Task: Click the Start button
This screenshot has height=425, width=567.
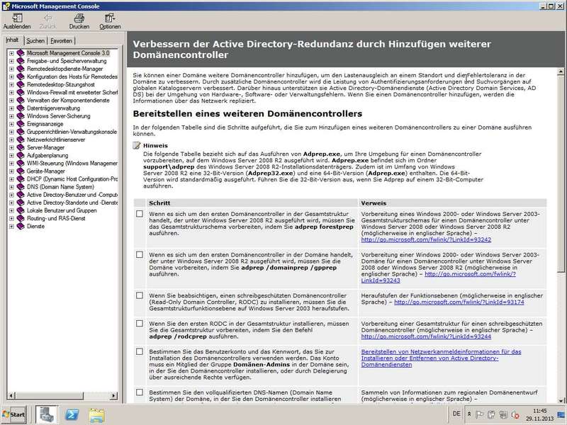Action: pyautogui.click(x=13, y=414)
